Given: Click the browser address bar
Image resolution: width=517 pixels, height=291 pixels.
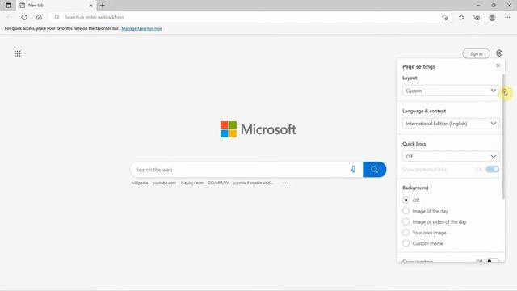Looking at the screenshot, I should (x=250, y=17).
